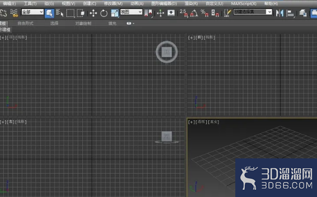This screenshot has width=317, height=197.
Task: Open the 视图 reference coordinate dropdown
Action: pos(131,12)
